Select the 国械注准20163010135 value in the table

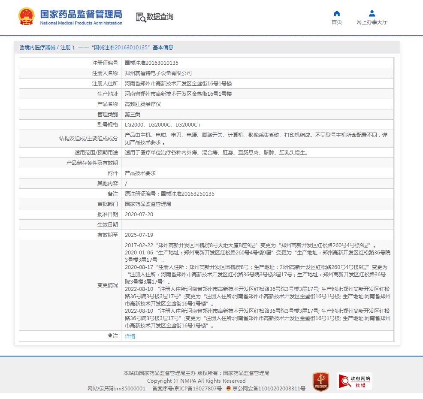[151, 63]
